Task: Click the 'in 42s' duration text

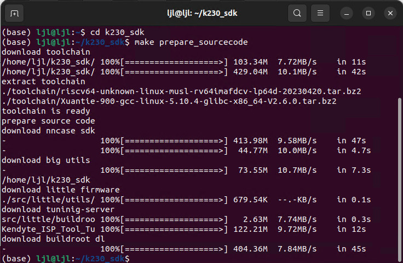Action: pyautogui.click(x=352, y=72)
